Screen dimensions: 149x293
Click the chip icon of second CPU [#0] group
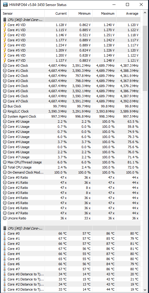pyautogui.click(x=5, y=228)
